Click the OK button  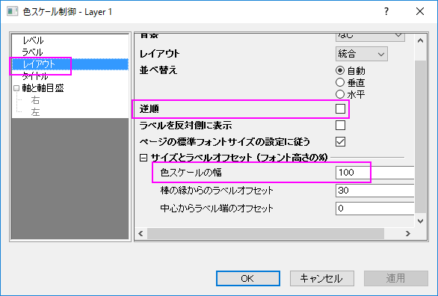(x=247, y=278)
